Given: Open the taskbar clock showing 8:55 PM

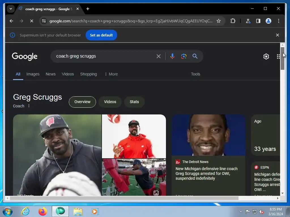Looking at the screenshot, I should click(x=276, y=212).
